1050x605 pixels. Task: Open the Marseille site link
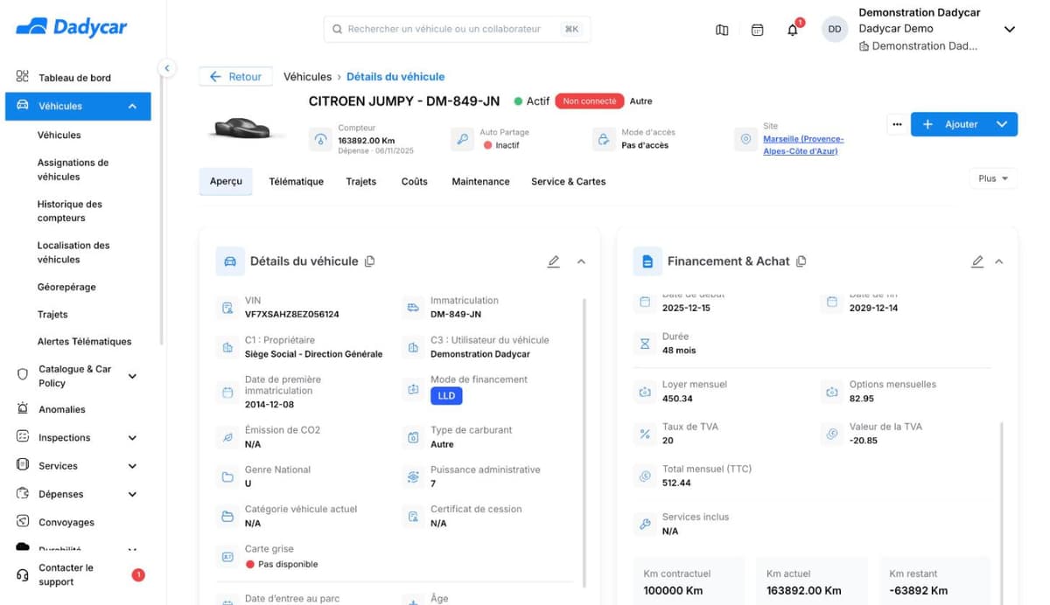point(803,145)
